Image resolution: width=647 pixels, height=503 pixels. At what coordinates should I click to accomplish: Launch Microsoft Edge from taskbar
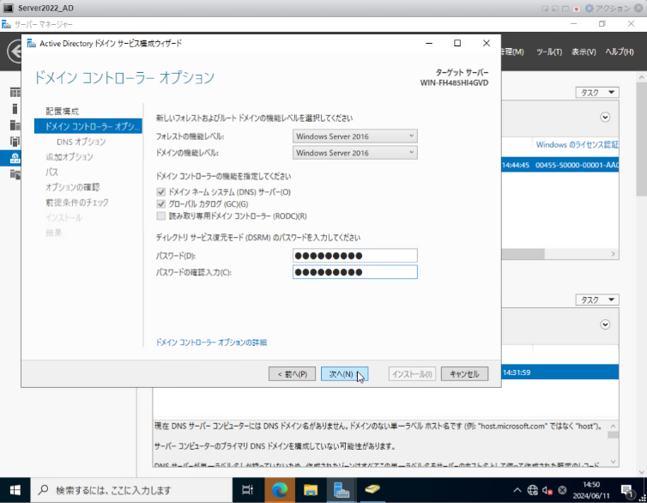(x=280, y=490)
